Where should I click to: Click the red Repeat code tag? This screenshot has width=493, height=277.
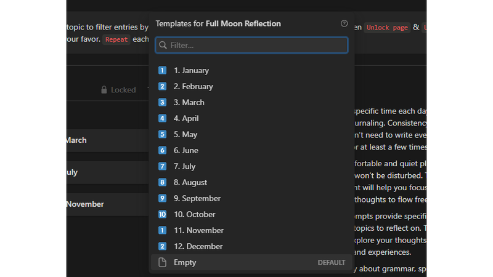pos(116,39)
